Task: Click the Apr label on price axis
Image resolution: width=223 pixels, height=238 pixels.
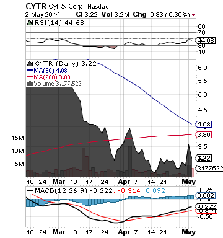Action: (124, 182)
